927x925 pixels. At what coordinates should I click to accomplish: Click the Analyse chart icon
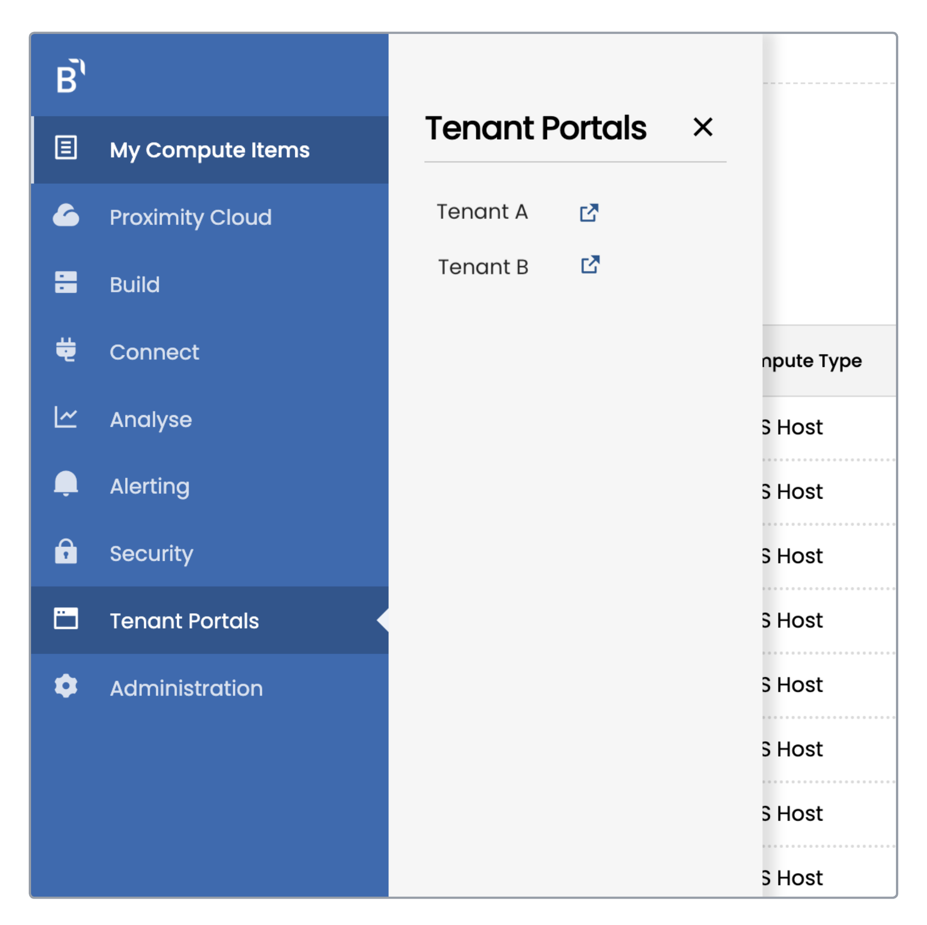tap(66, 417)
